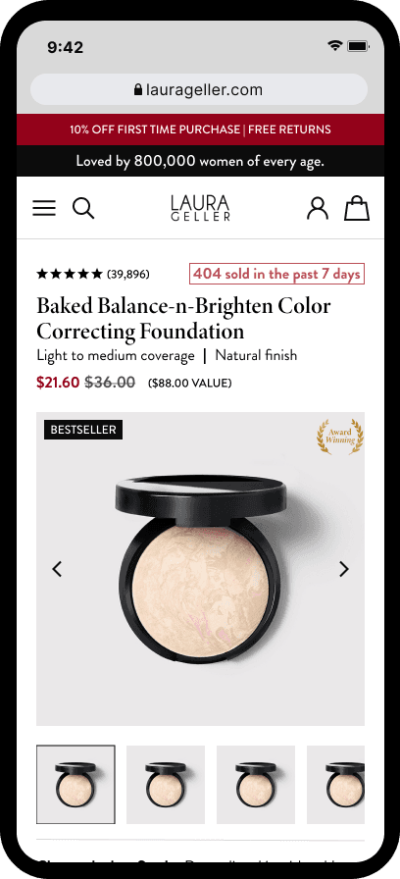The width and height of the screenshot is (400, 879).
Task: Open the shopping bag cart
Action: (x=357, y=207)
